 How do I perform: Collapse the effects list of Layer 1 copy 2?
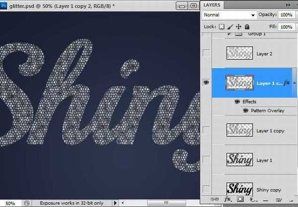[295, 82]
